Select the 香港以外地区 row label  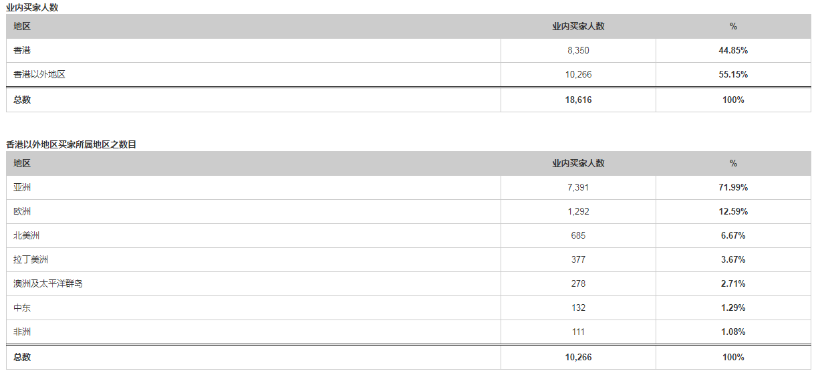coord(39,75)
